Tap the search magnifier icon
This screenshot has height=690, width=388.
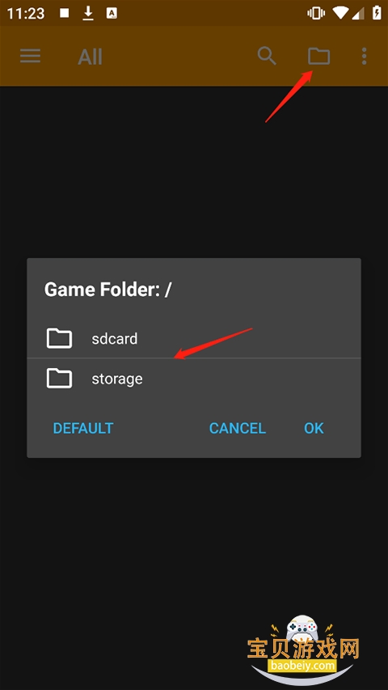[267, 57]
